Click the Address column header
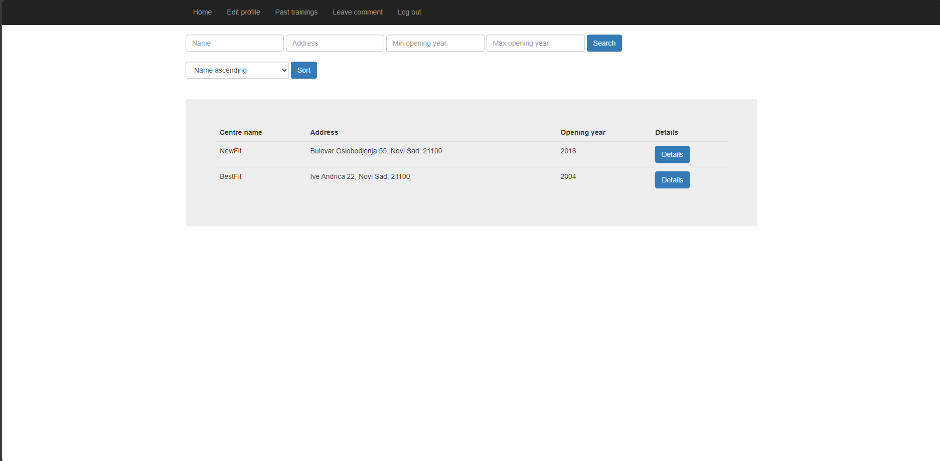The width and height of the screenshot is (940, 461). (x=324, y=132)
